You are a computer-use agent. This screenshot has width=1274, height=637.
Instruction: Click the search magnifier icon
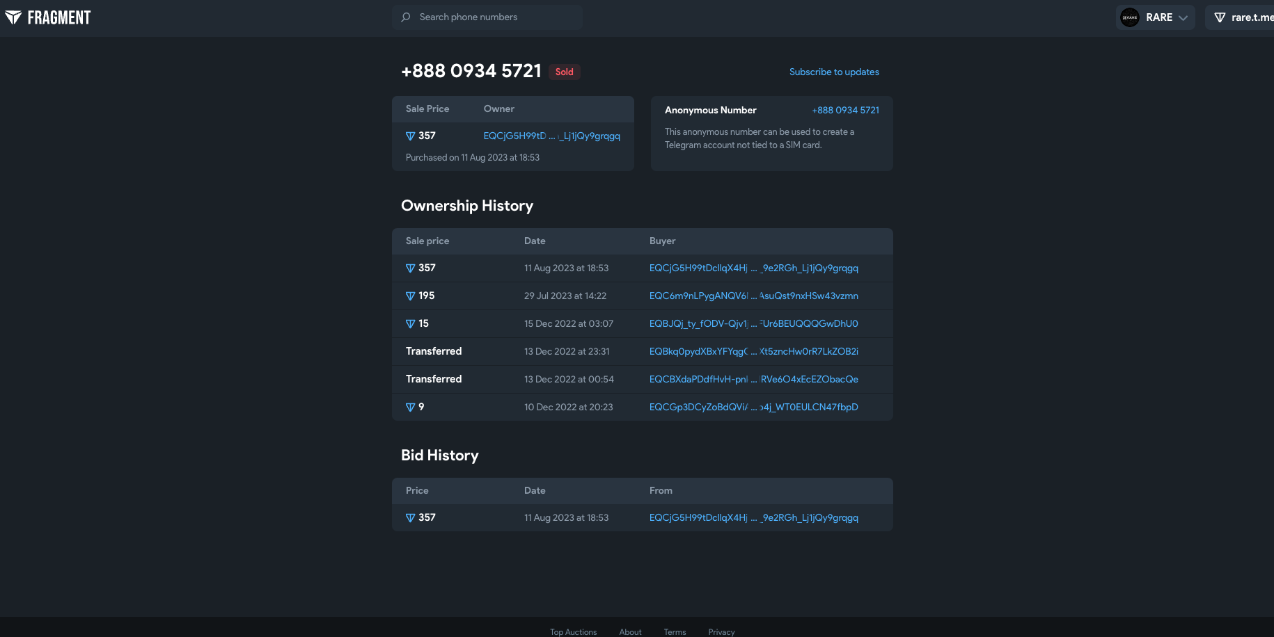click(406, 17)
